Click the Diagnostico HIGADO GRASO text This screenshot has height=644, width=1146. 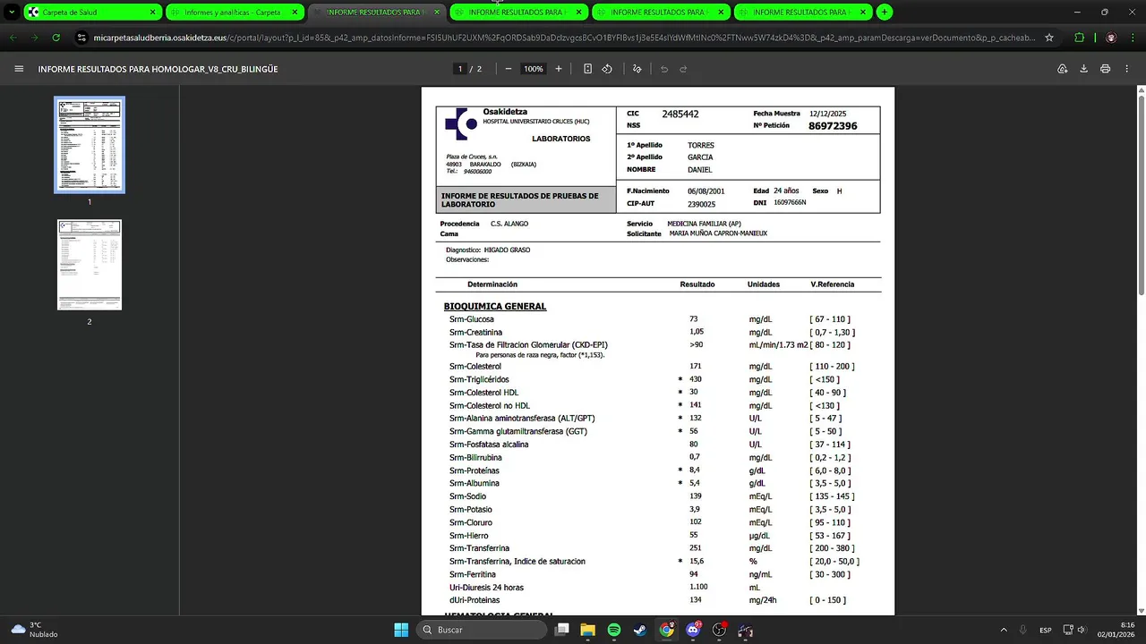pos(488,250)
